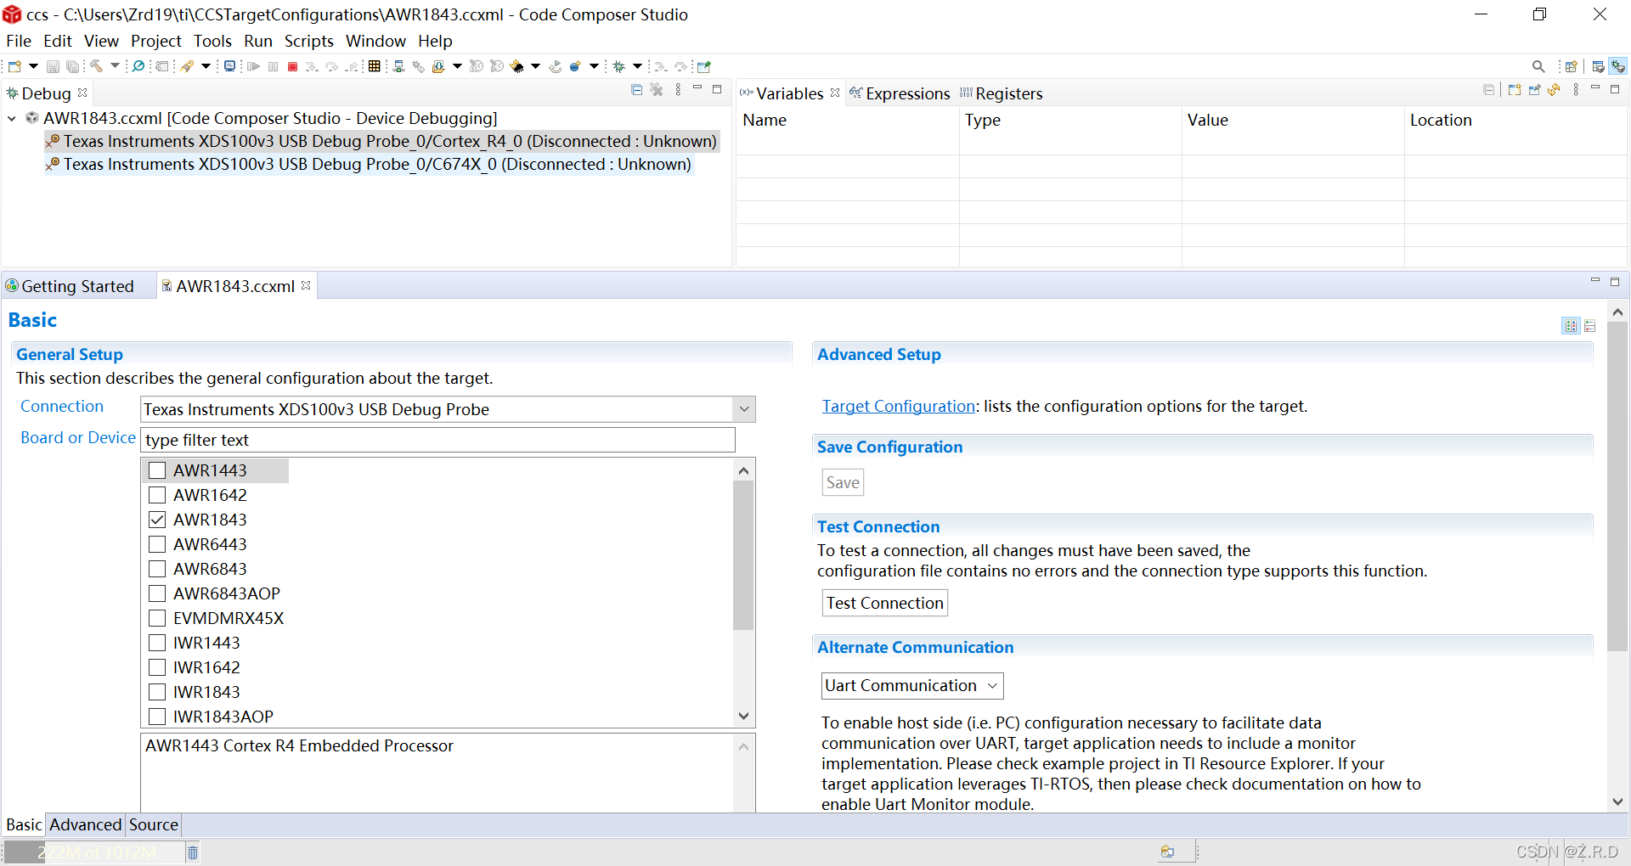Enable the AWR6843AOP checkbox

pos(157,593)
